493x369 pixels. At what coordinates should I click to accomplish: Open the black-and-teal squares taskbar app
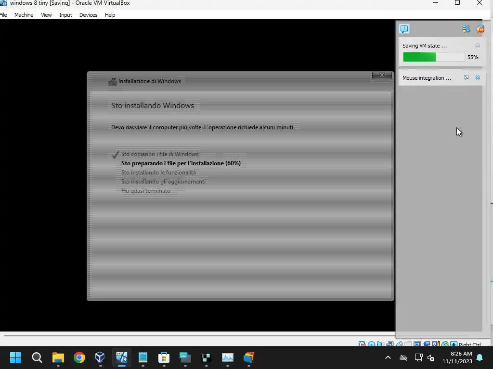point(206,357)
